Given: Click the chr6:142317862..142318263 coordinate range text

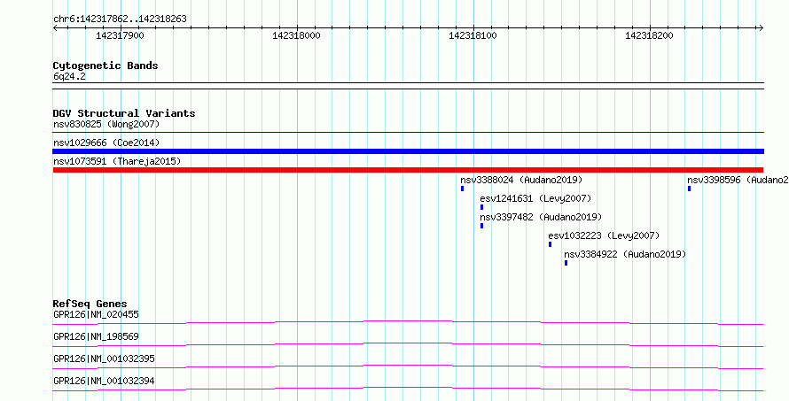Looking at the screenshot, I should click(120, 19).
